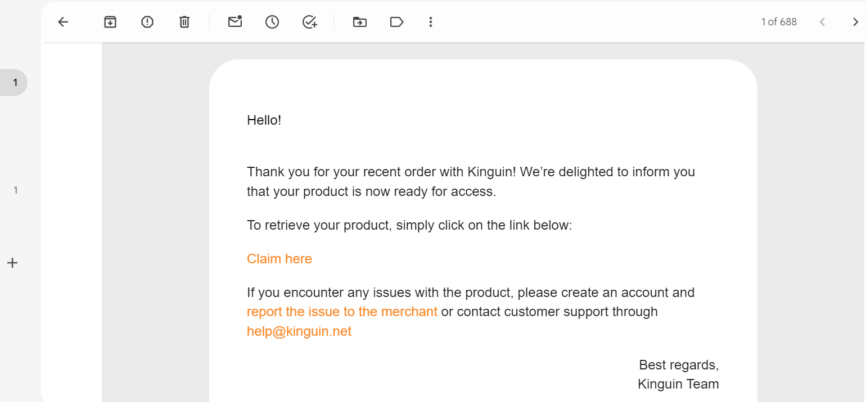Mark the email as unread

235,22
